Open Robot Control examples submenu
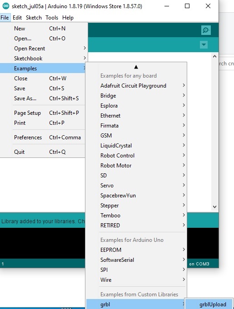The image size is (234, 309). point(136,156)
